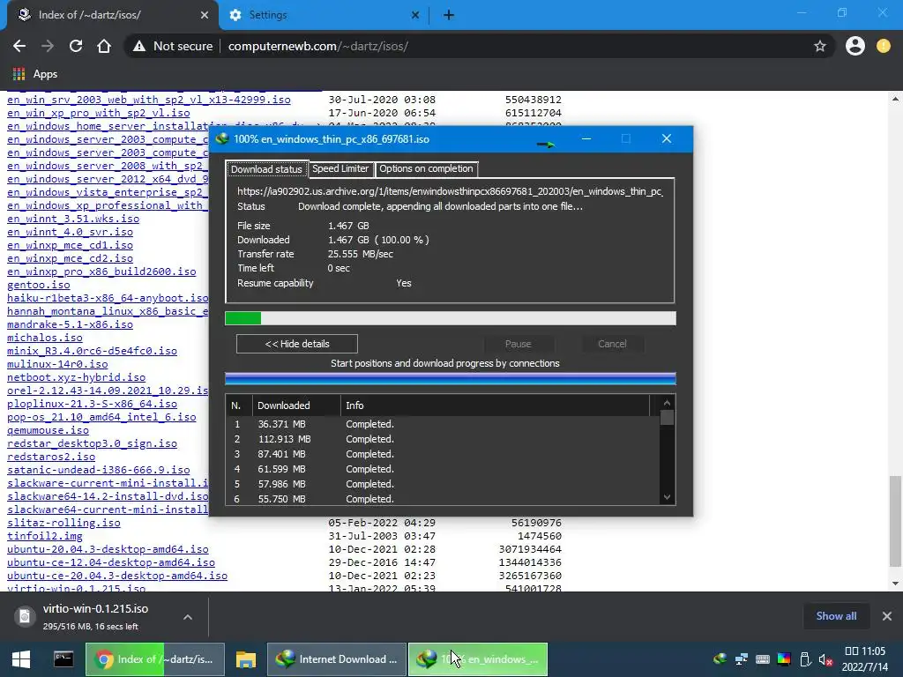Click the connections list scroll down arrow
The width and height of the screenshot is (903, 677).
pyautogui.click(x=667, y=497)
